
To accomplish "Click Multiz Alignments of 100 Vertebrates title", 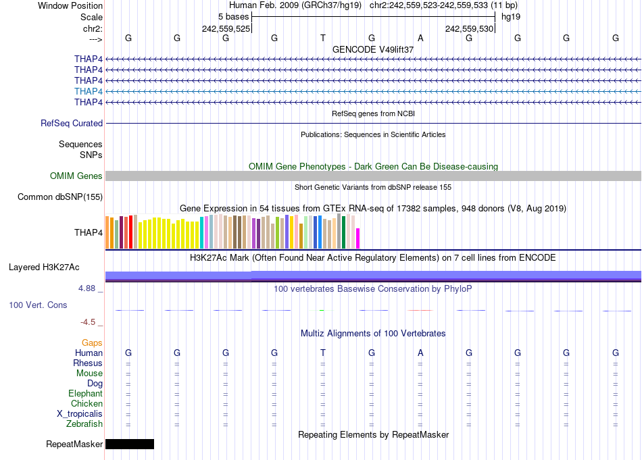I will [373, 334].
